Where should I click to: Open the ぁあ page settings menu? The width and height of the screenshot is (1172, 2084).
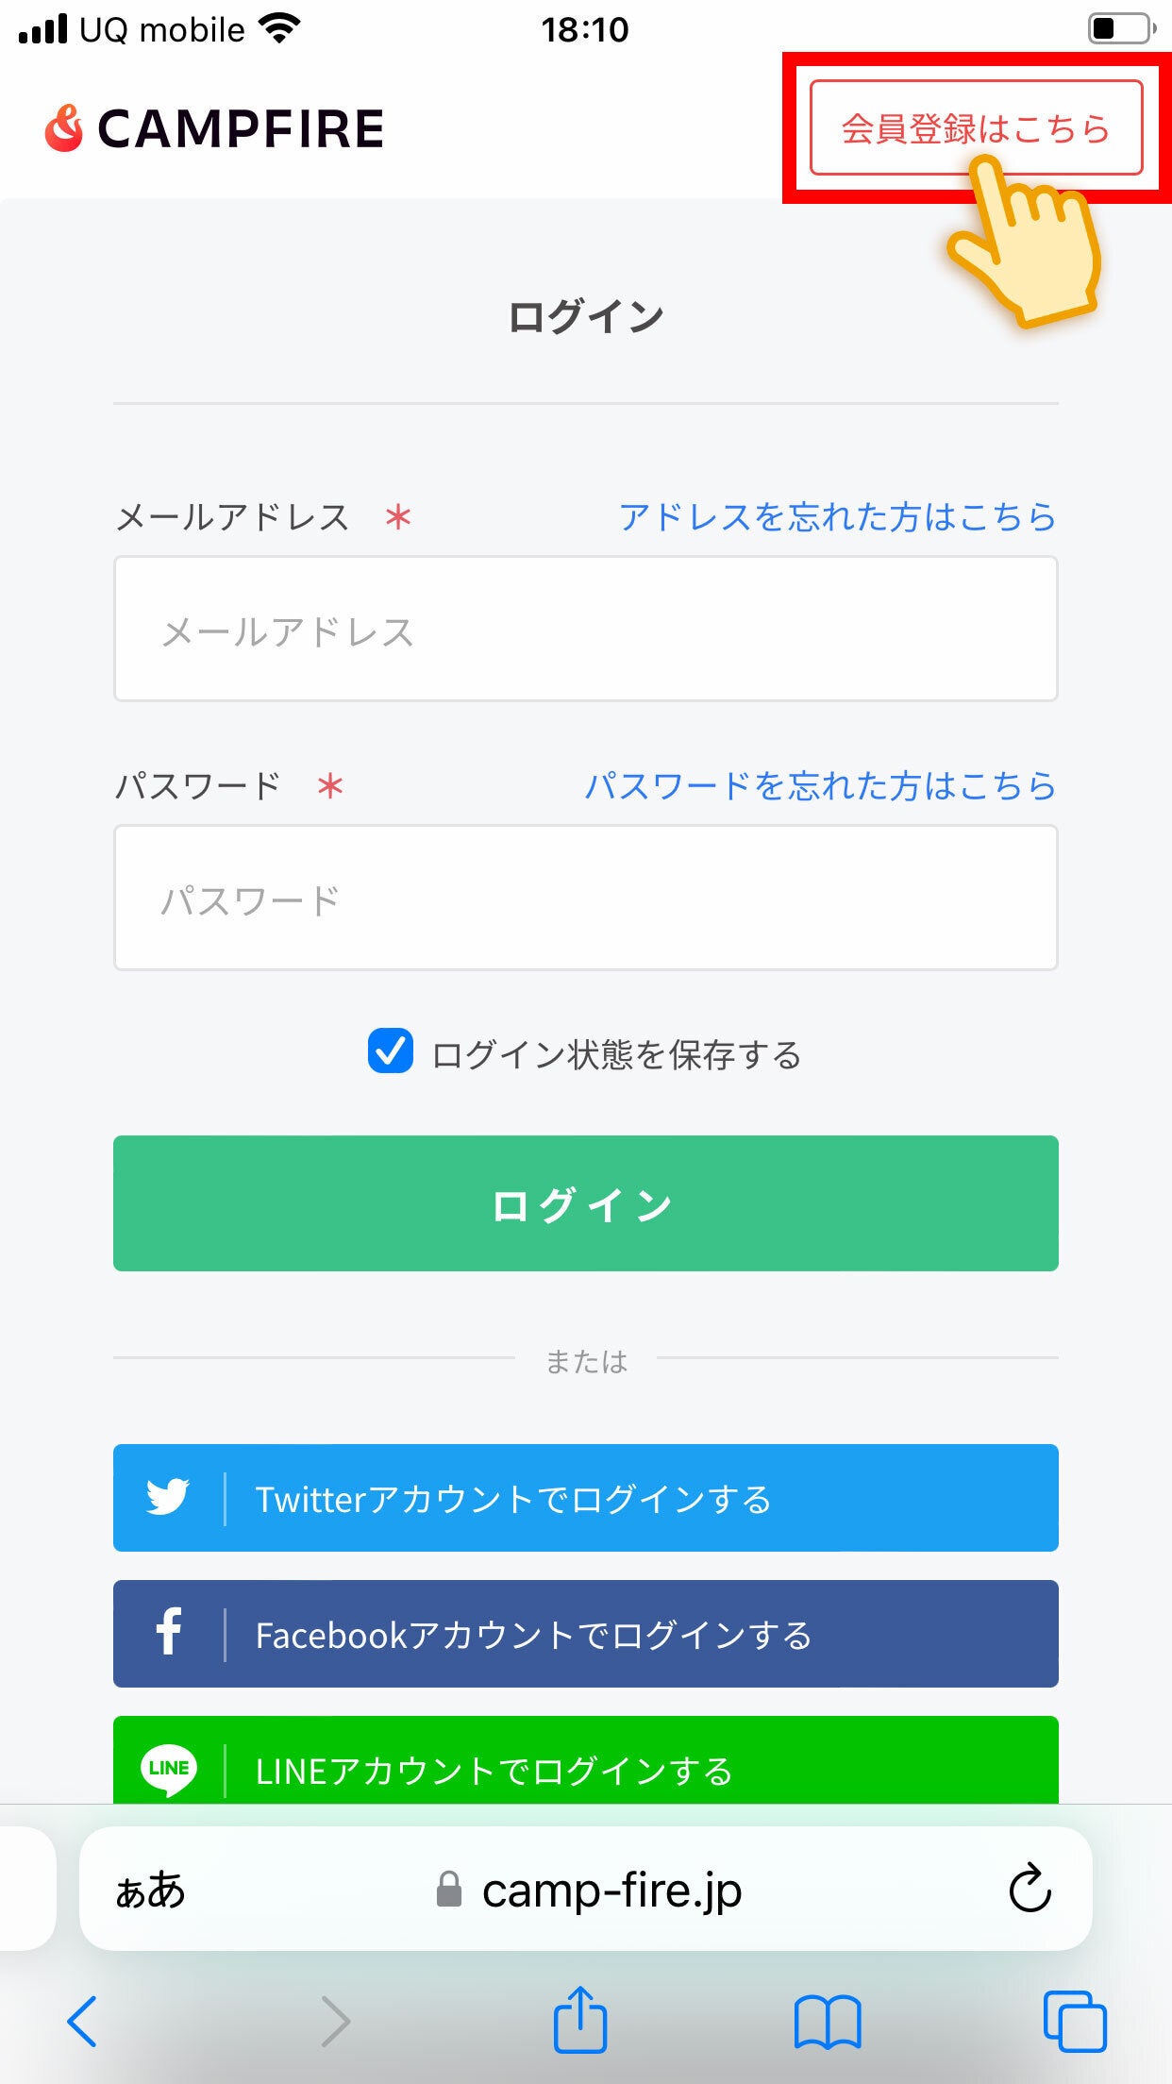click(x=151, y=1890)
